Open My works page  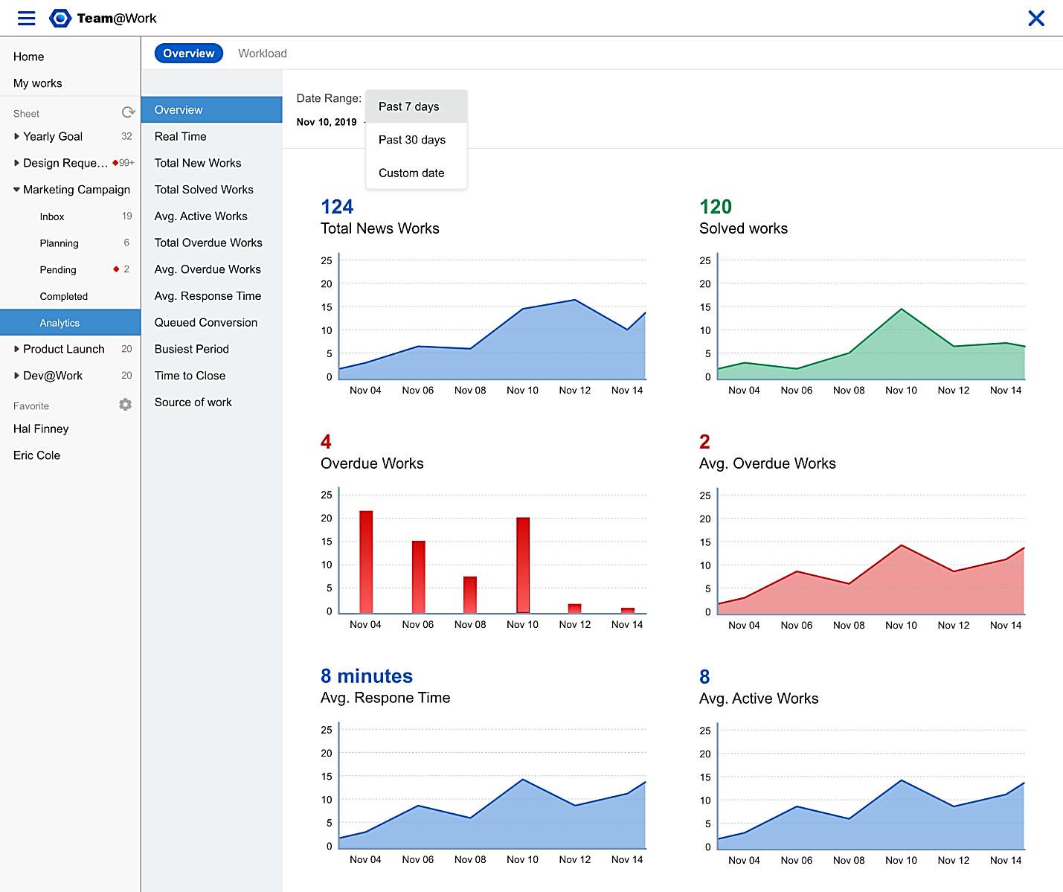(x=38, y=83)
